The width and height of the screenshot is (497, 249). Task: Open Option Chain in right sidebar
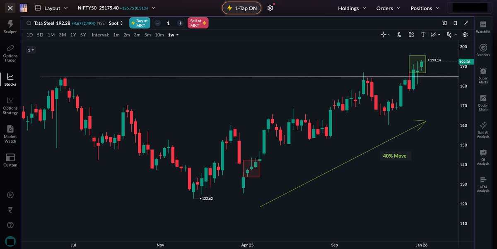coord(483,103)
